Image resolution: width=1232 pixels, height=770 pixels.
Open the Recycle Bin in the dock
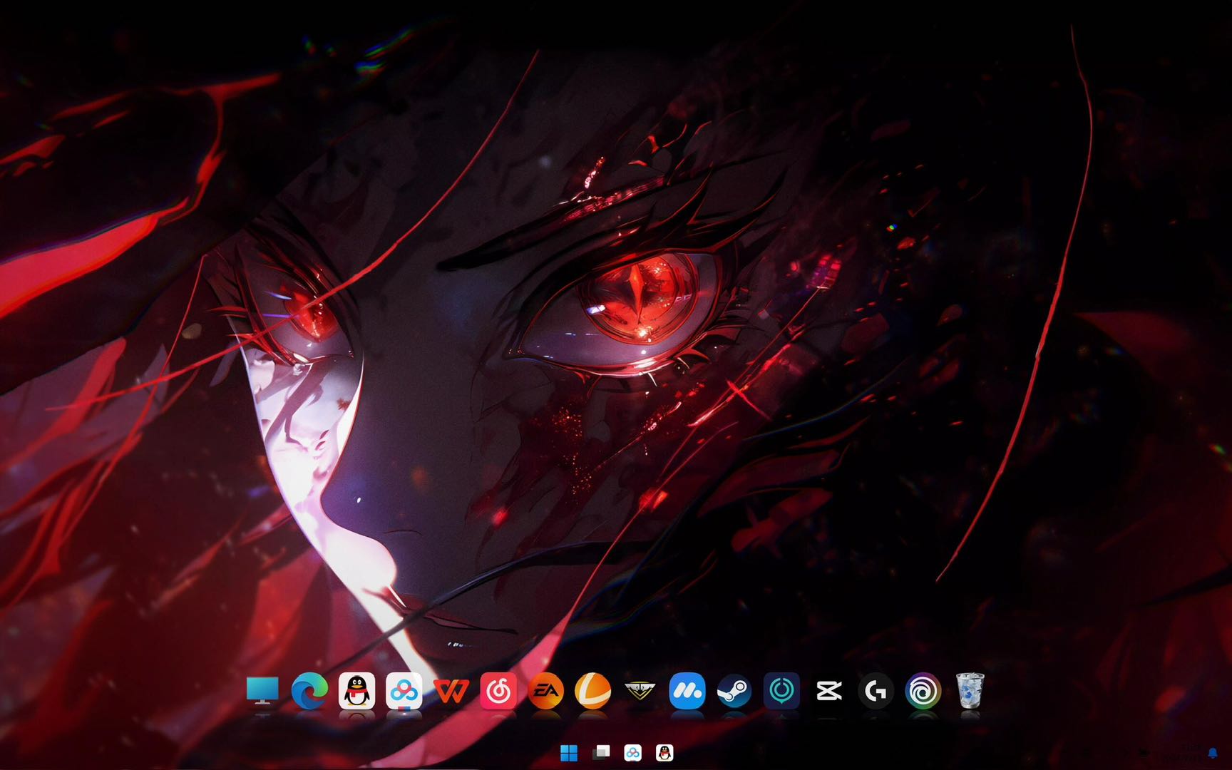click(970, 690)
